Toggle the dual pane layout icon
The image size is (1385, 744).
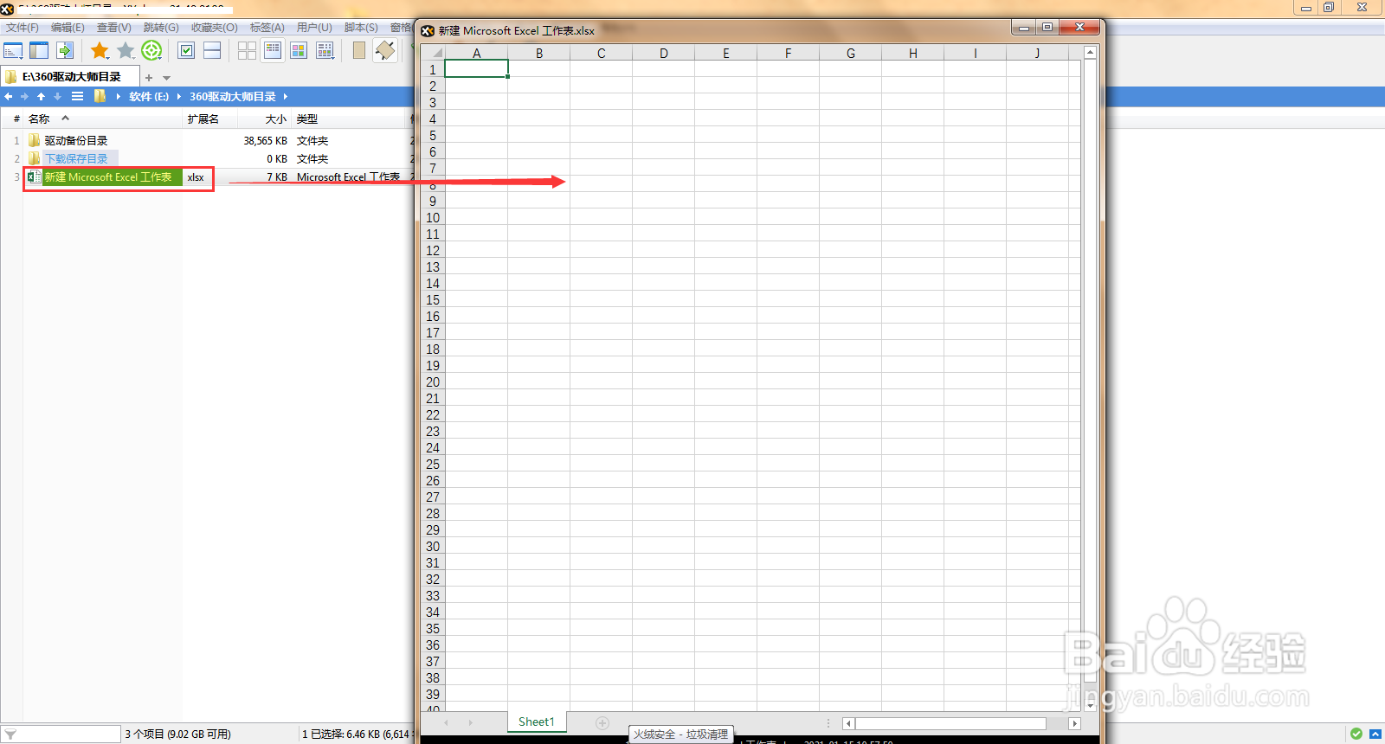(39, 51)
